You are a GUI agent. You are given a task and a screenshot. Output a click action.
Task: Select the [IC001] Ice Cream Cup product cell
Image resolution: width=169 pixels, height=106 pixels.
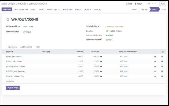tap(15, 76)
